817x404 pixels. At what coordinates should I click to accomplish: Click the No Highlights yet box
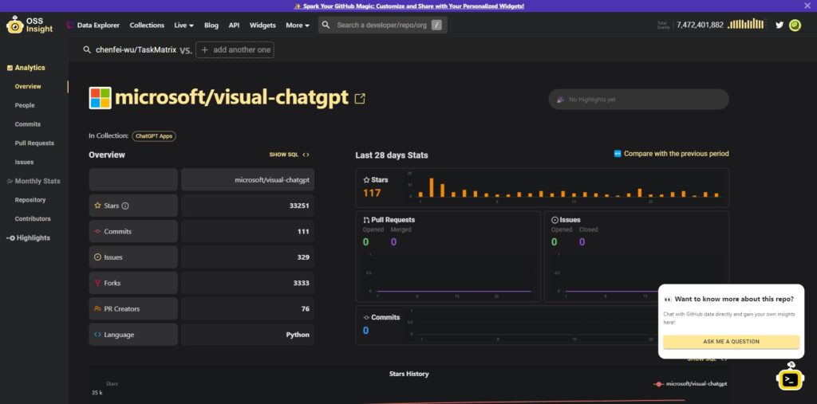point(638,100)
